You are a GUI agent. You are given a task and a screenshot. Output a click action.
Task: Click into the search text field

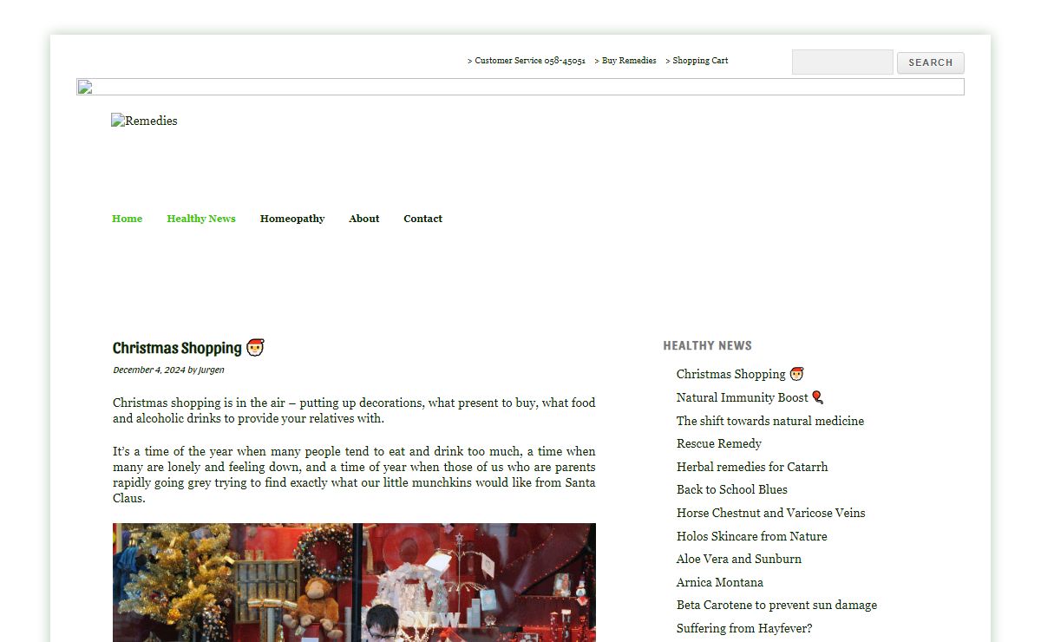click(841, 62)
